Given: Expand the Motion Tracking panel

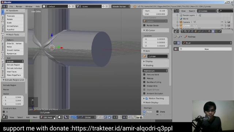Looking at the screenshot, I should [144, 98].
